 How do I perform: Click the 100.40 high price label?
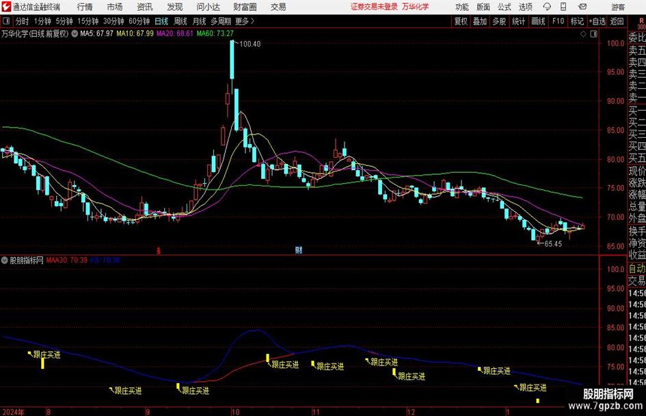point(250,44)
